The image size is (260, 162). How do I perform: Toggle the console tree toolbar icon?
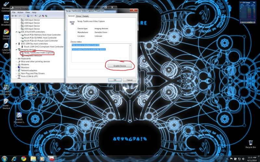click(x=20, y=16)
